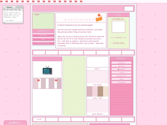Click the white image box above mocha

(x=97, y=62)
